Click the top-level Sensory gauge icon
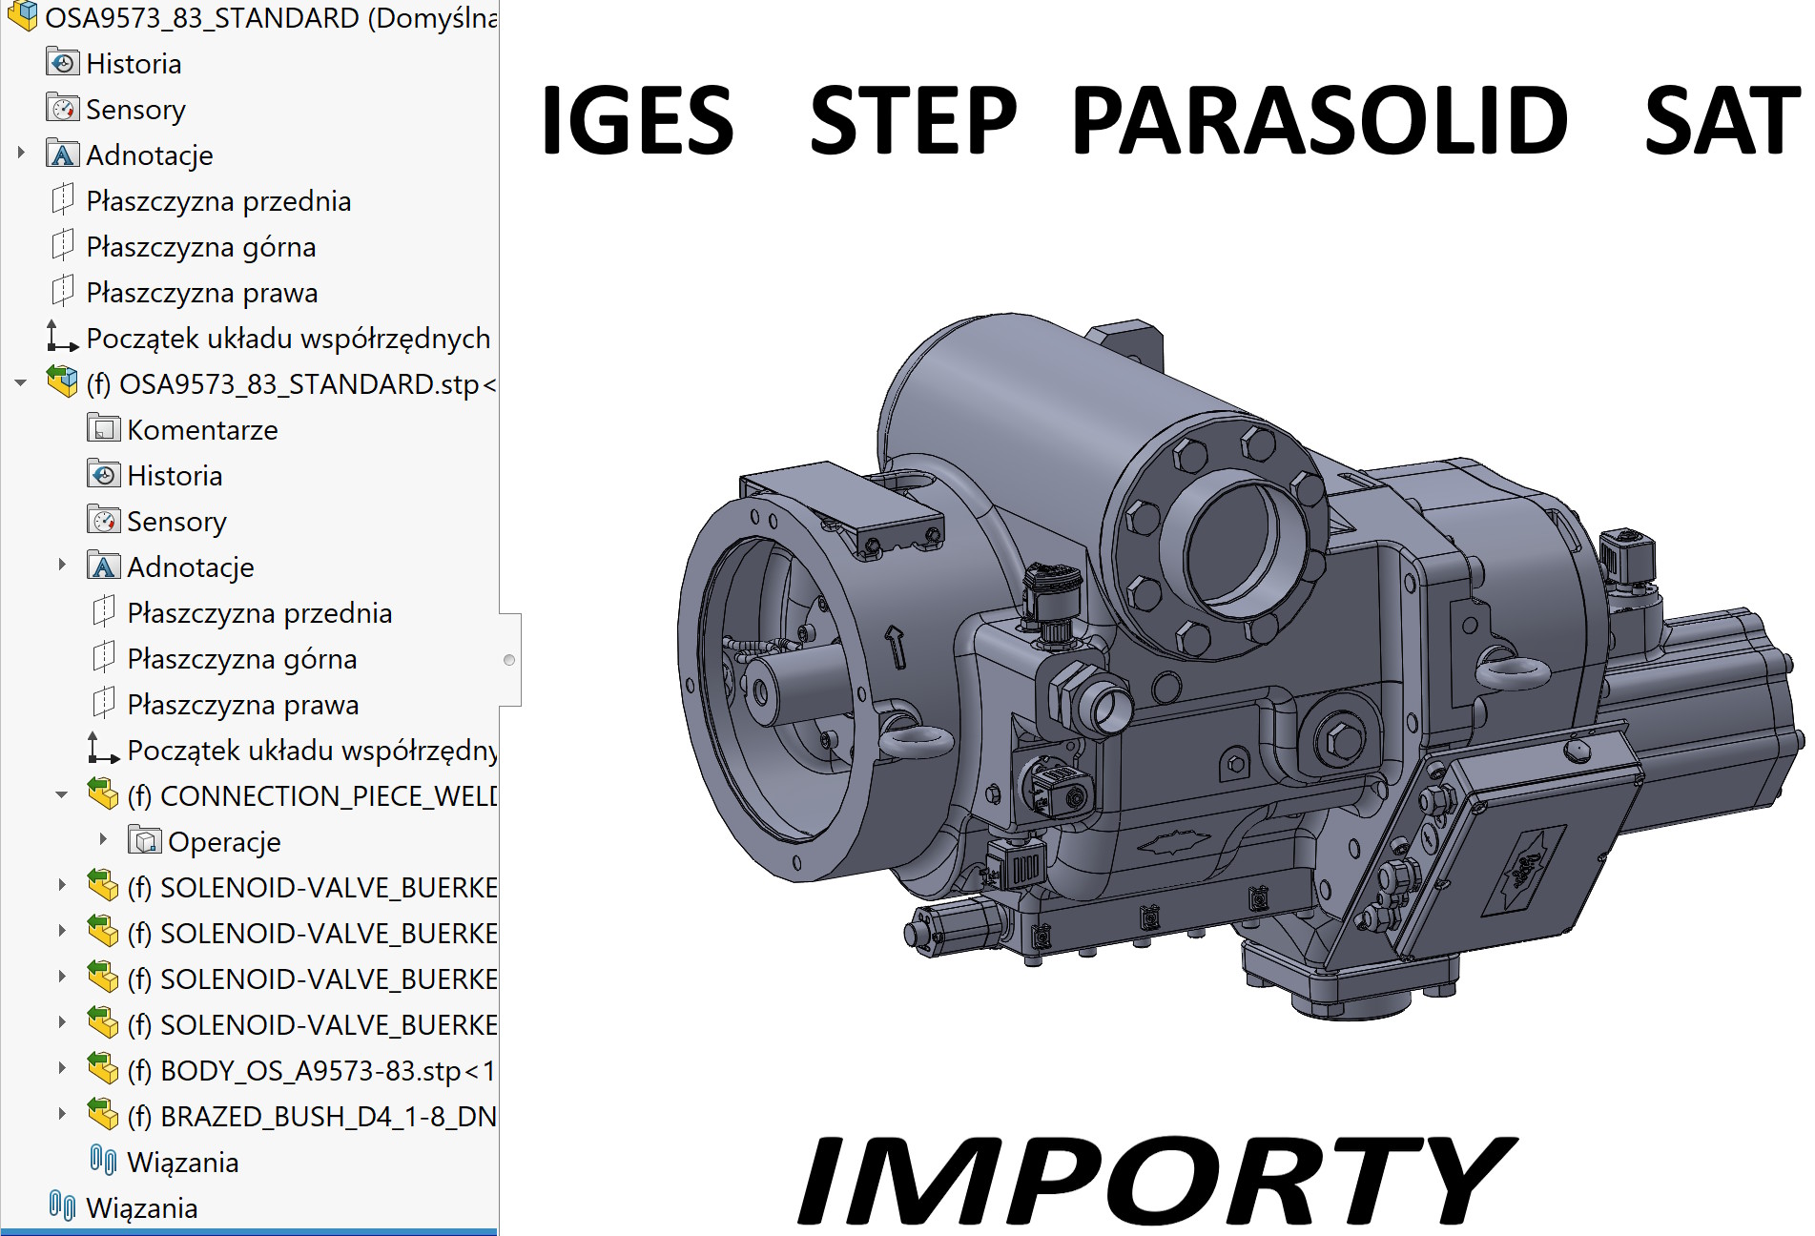The image size is (1815, 1236). [63, 110]
